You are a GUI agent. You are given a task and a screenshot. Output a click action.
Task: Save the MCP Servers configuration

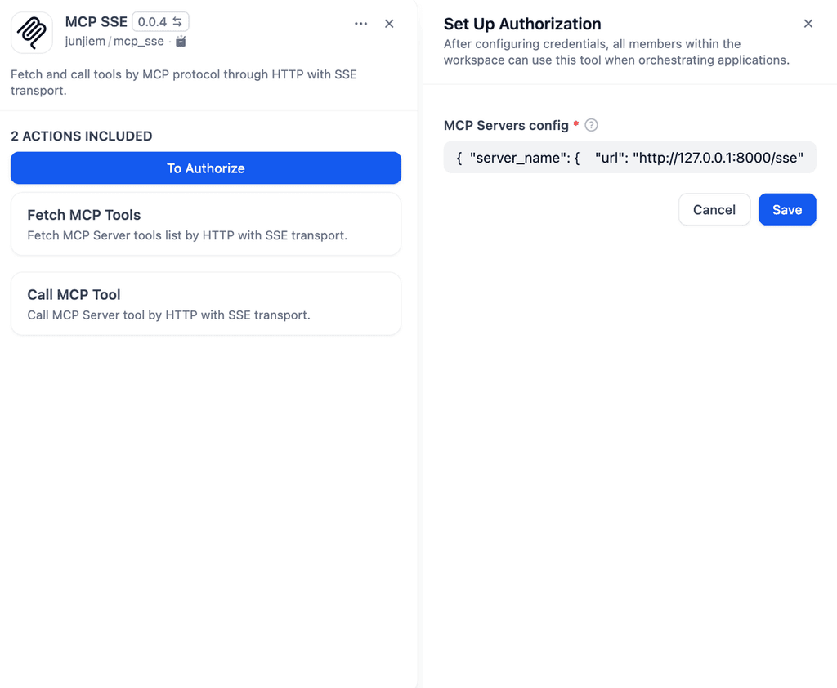point(786,209)
